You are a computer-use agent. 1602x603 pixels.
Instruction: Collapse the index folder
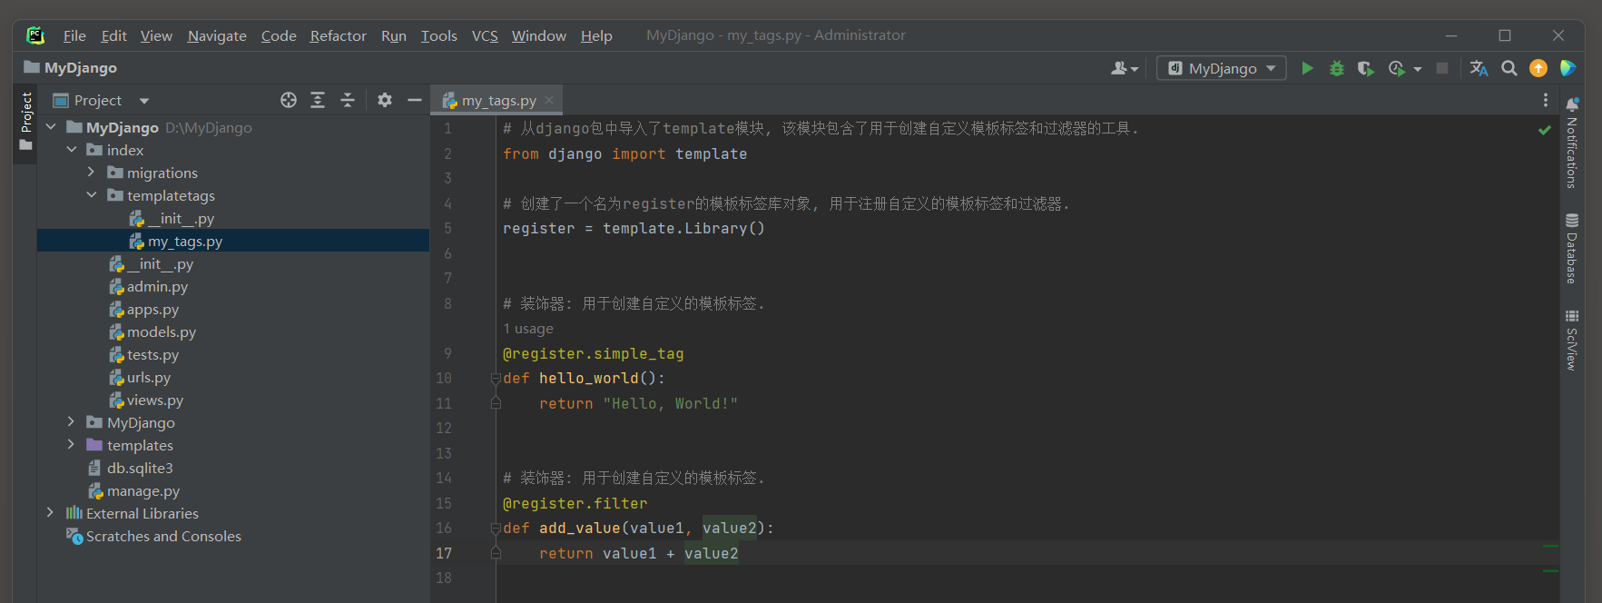coord(71,150)
